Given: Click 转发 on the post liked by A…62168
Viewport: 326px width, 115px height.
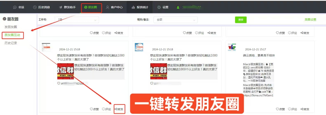Looking at the screenshot, I should (x=119, y=109).
